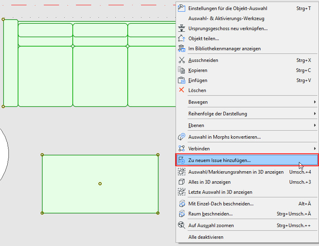Select Alle deaktivieren menu entry
This screenshot has width=319, height=246.
tap(247, 237)
